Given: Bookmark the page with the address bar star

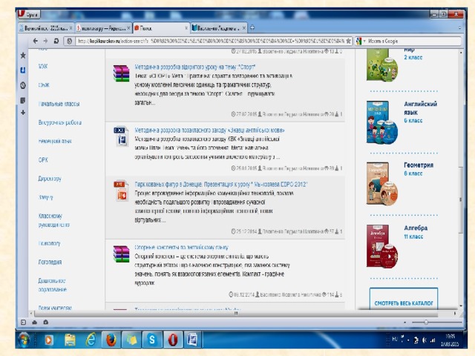Looking at the screenshot, I should 349,41.
